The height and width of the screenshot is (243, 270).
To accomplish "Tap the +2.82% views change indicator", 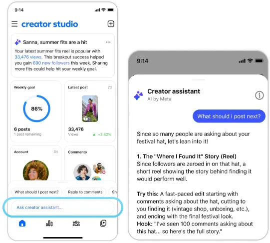I will 102,134.
